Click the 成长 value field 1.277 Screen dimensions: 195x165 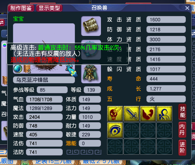pyautogui.click(x=166, y=89)
